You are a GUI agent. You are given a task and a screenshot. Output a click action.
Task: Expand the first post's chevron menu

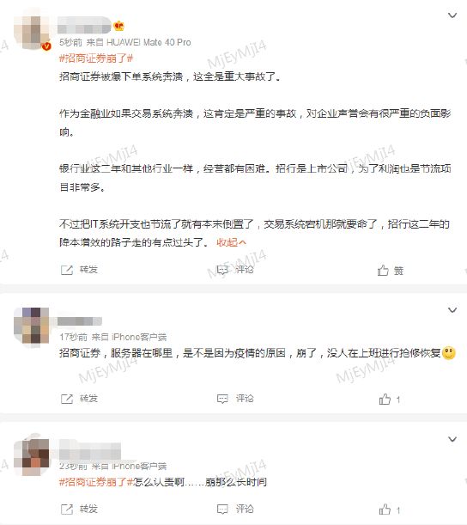click(452, 15)
